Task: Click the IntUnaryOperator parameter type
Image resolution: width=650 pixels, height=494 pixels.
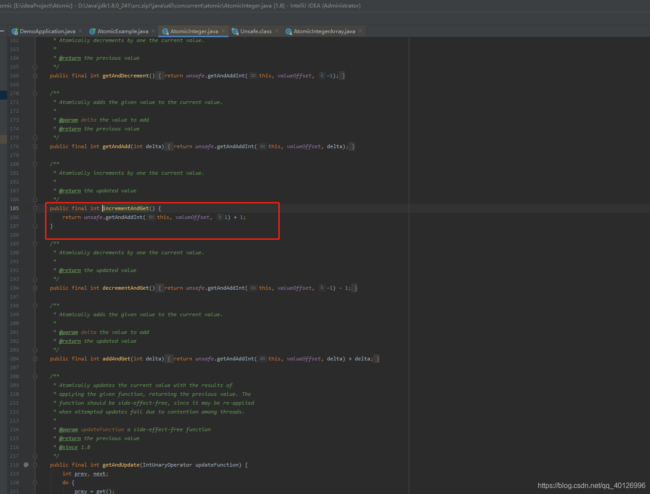Action: click(x=167, y=465)
